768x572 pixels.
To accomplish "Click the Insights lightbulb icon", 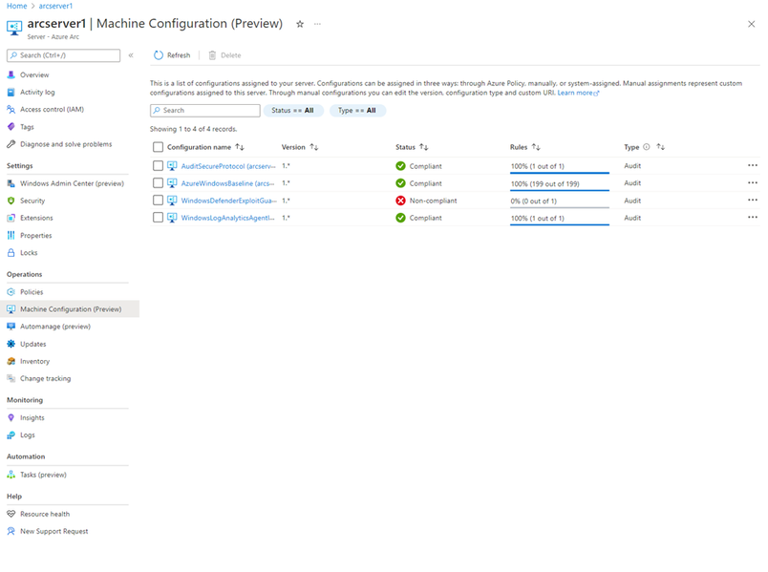I will coord(11,417).
